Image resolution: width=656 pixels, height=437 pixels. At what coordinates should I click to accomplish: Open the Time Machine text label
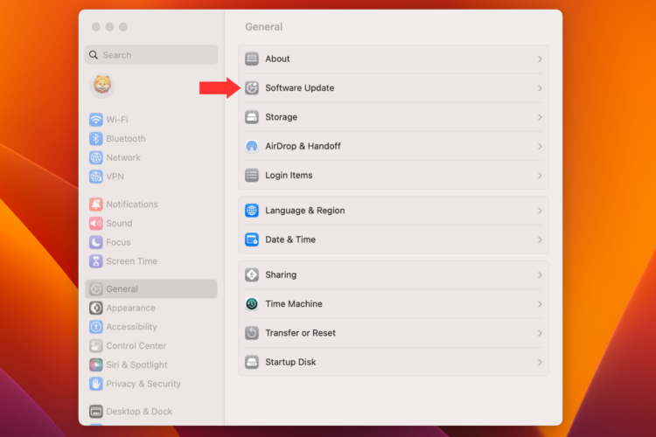coord(294,303)
